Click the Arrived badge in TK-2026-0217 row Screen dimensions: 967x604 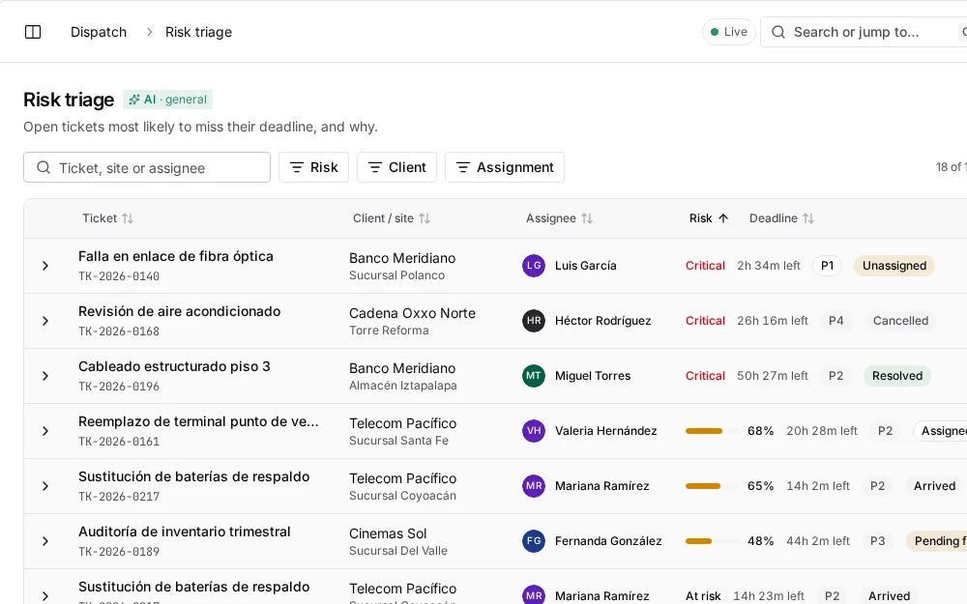click(x=934, y=486)
